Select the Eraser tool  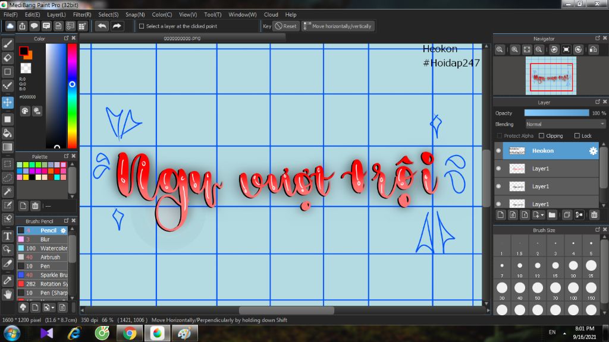(7, 58)
